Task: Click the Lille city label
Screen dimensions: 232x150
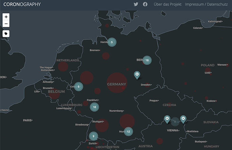Action: point(36,91)
